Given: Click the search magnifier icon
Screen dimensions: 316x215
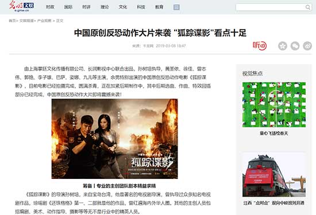Looking at the screenshot, I should click(x=307, y=7).
